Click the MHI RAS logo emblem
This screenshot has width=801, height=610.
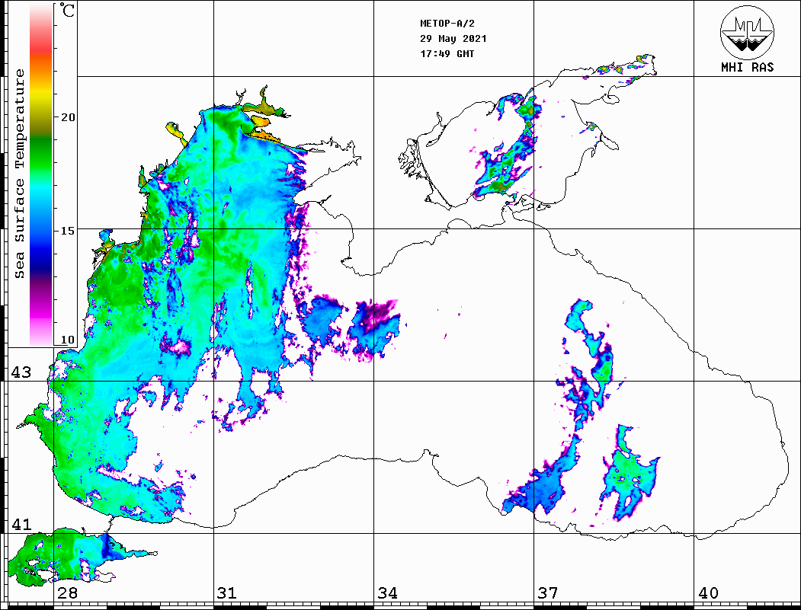click(x=747, y=32)
